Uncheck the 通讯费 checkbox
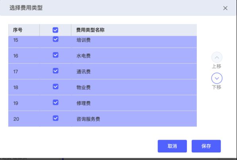 [x=55, y=70]
